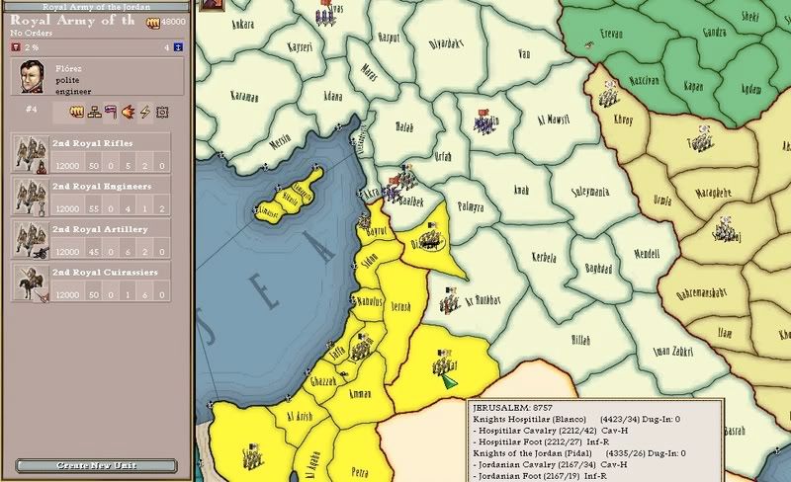This screenshot has height=482, width=791.
Task: Click the 2nd Royal Engineers name
Action: point(102,187)
